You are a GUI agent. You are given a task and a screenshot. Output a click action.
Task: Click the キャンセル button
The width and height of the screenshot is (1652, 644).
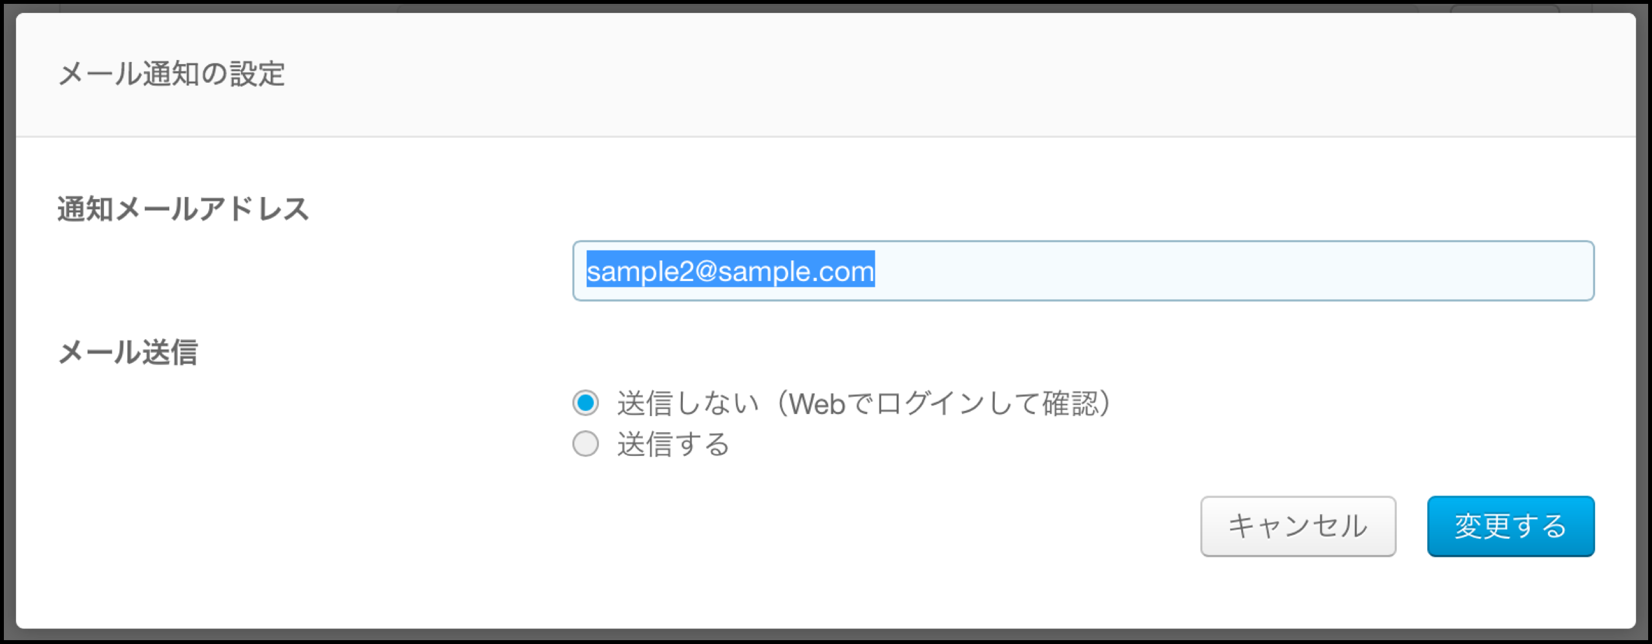(1298, 526)
